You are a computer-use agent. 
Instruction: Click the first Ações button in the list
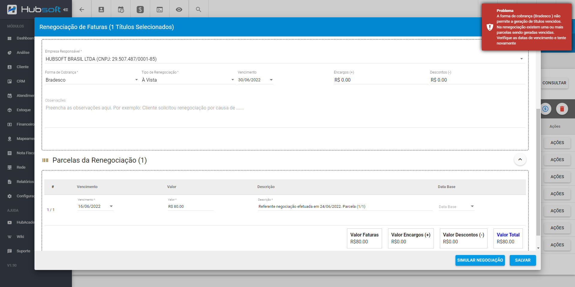(x=557, y=143)
